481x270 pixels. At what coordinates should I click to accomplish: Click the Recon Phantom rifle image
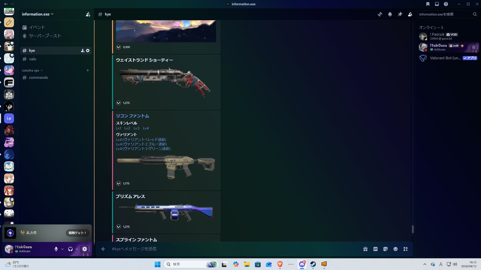[x=166, y=166]
